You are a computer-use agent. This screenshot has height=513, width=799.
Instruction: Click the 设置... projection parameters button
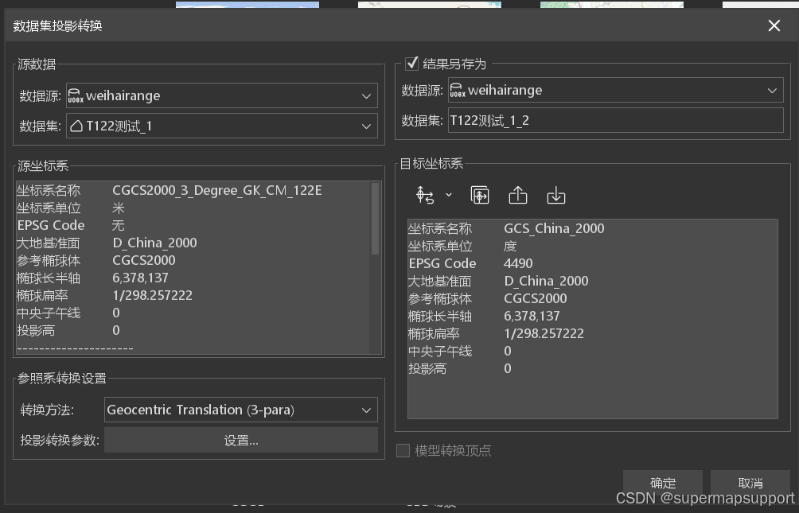[x=240, y=439]
